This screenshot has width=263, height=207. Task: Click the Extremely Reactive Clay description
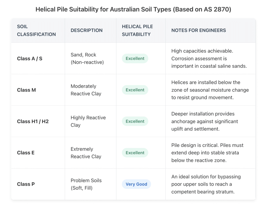[86, 153]
